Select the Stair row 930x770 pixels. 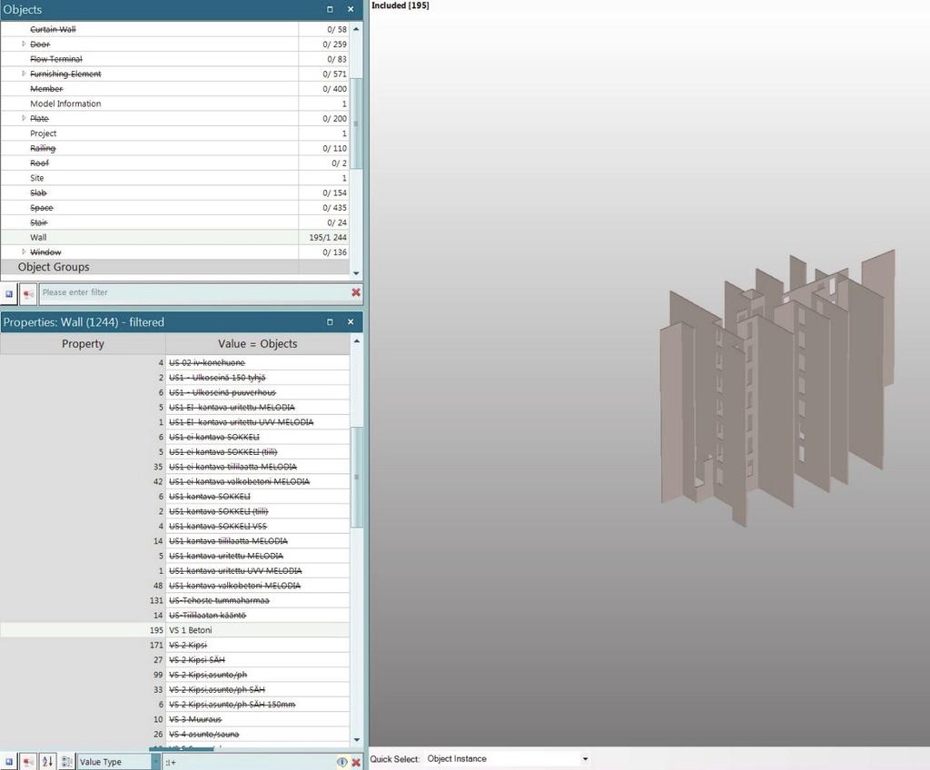tap(175, 222)
